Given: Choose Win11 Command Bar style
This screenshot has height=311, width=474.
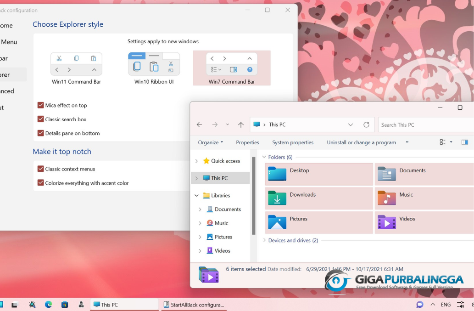Looking at the screenshot, I should (x=76, y=68).
